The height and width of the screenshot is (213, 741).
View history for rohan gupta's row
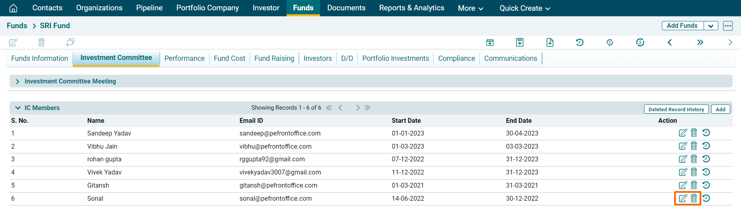(x=706, y=159)
